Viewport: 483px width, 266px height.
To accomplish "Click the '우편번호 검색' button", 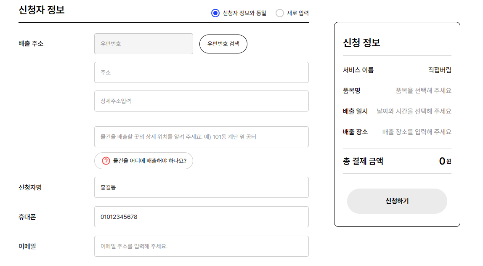I will (223, 44).
